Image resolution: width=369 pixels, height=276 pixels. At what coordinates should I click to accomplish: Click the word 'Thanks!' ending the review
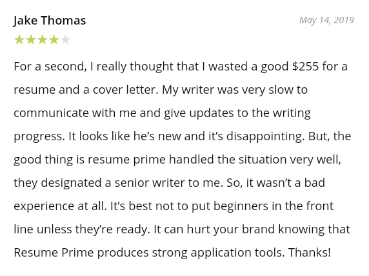310,253
